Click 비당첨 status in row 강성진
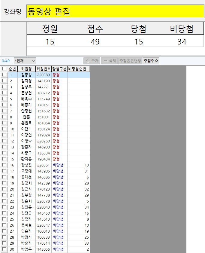Screen dimensions: 205x253 [58, 165]
